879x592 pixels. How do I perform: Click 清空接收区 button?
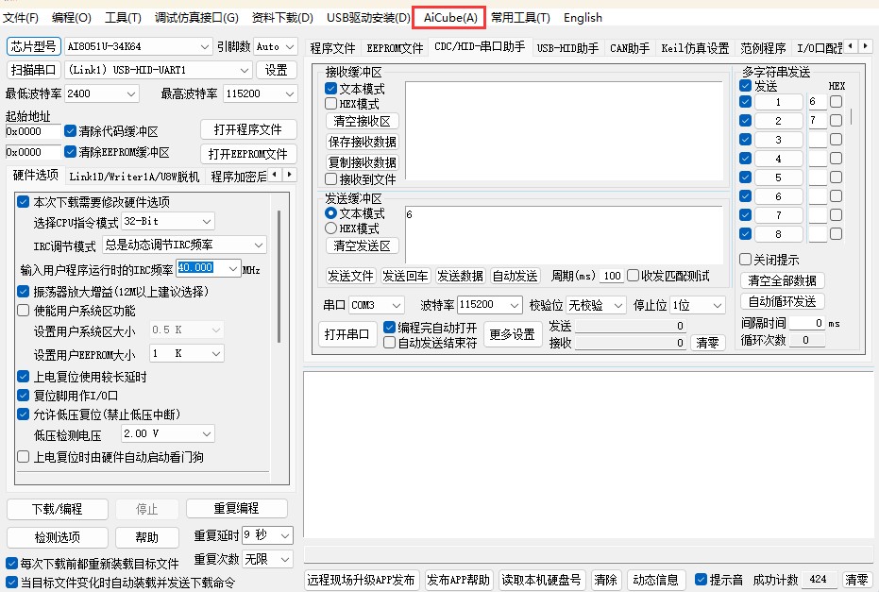click(363, 121)
